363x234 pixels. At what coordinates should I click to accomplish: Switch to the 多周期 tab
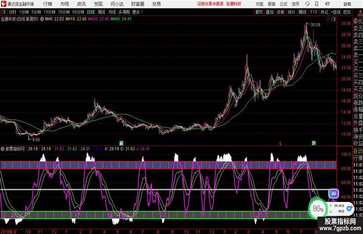(124, 12)
